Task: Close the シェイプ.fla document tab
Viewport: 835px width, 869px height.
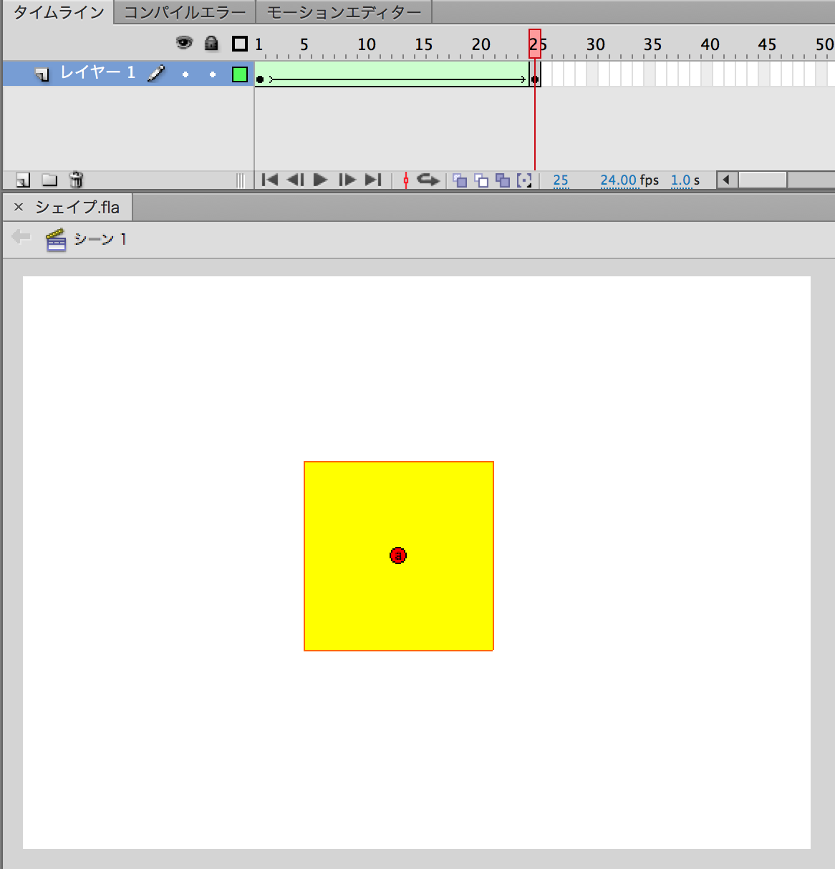Action: click(x=19, y=207)
